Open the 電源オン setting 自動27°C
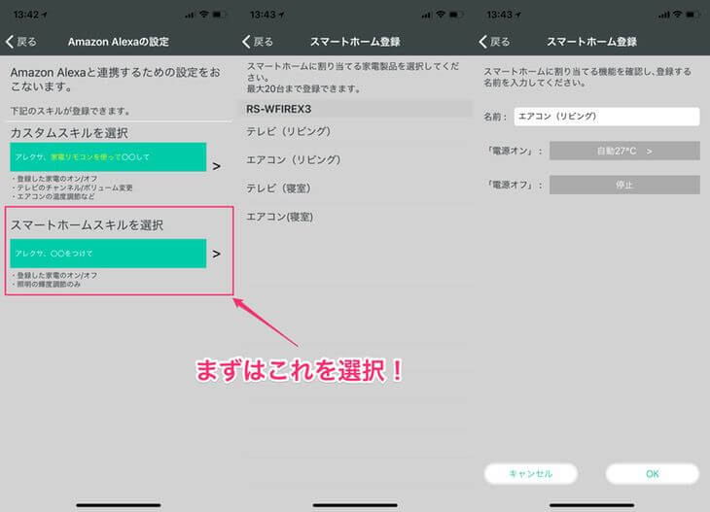Image resolution: width=710 pixels, height=512 pixels. (624, 151)
